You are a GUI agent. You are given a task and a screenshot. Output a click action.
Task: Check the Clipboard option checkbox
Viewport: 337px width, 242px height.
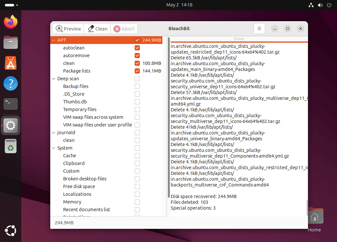137,163
